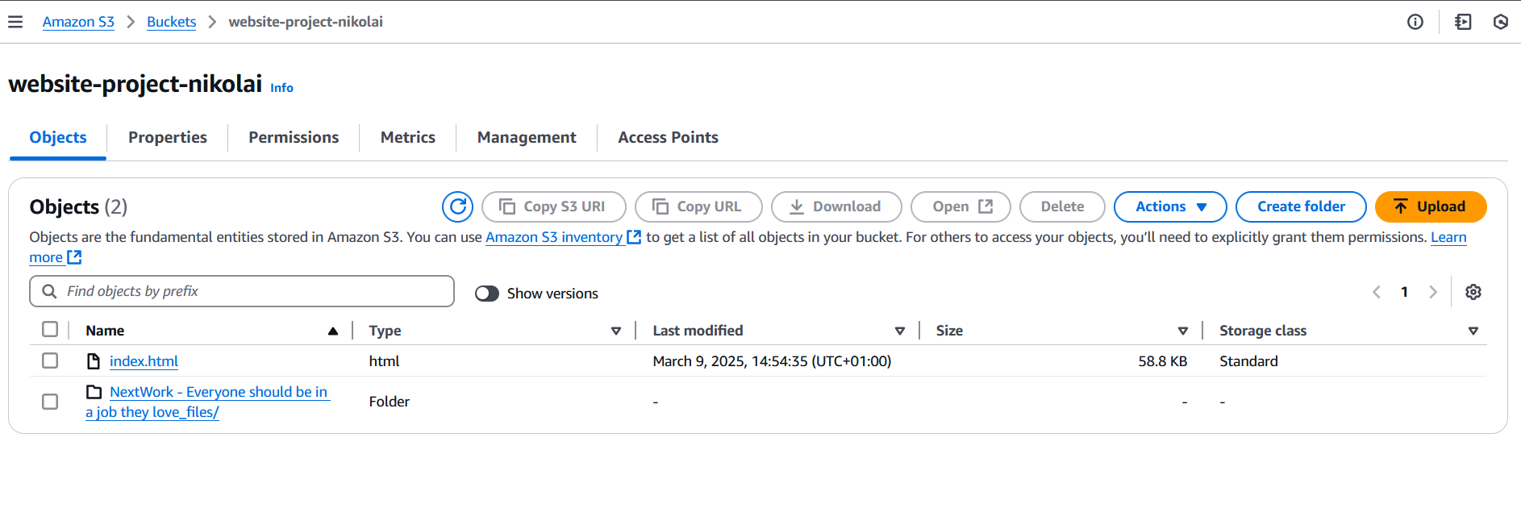Screen dimensions: 1521x521
Task: Open the Learn more link
Action: pos(1448,237)
